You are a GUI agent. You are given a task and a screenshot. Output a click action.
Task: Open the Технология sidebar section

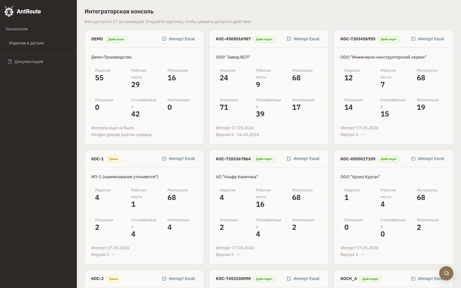[x=16, y=29]
